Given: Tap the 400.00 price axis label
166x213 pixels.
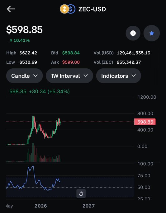Looking at the screenshot, I should [145, 130].
